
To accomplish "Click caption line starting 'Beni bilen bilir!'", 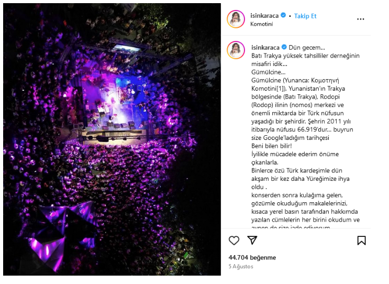I will (271, 146).
